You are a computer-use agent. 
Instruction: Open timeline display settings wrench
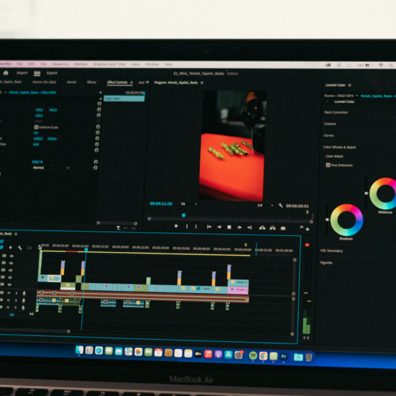point(20,247)
